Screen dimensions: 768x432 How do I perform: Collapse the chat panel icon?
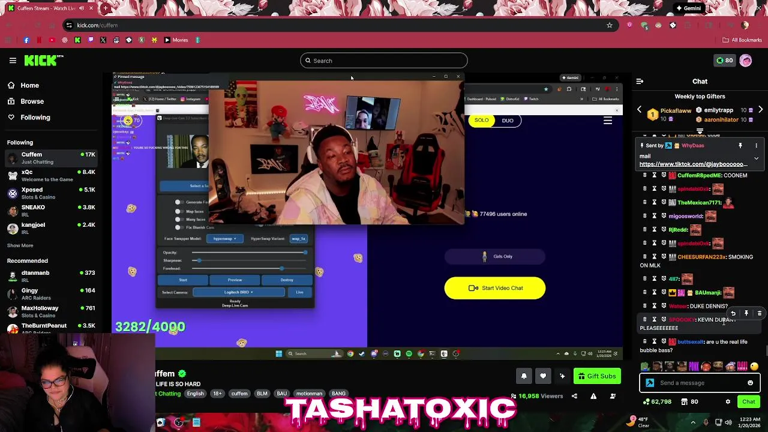click(640, 81)
